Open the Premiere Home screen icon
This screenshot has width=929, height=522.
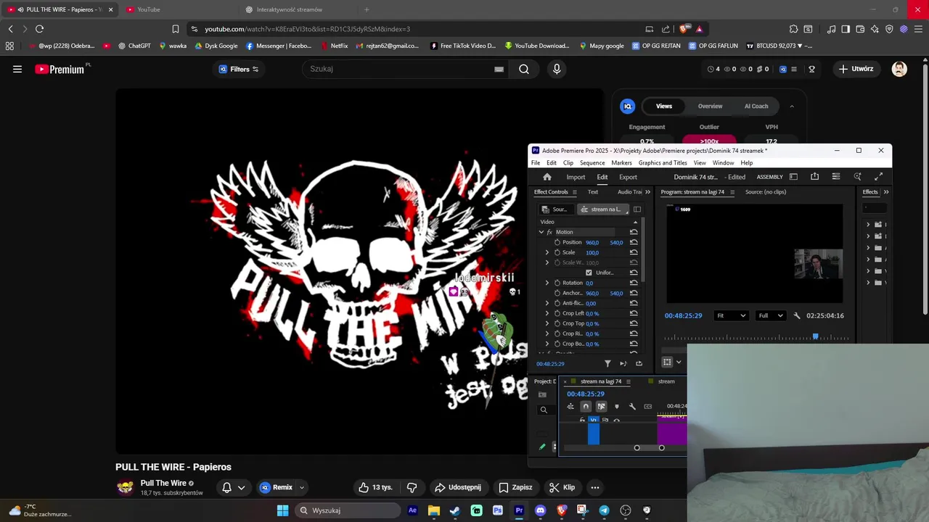click(x=547, y=177)
